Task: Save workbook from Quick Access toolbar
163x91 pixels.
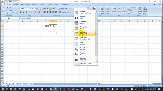Action: pos(7,2)
